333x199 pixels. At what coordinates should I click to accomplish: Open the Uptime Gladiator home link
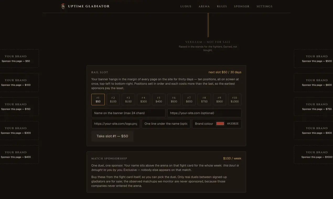click(x=85, y=6)
